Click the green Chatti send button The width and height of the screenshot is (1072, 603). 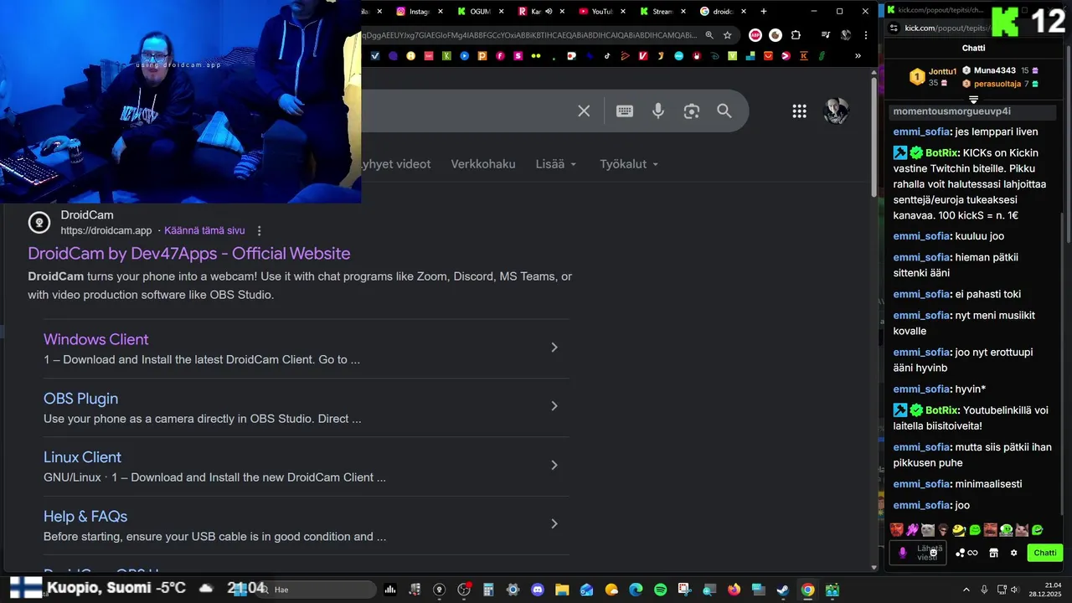(x=1045, y=553)
